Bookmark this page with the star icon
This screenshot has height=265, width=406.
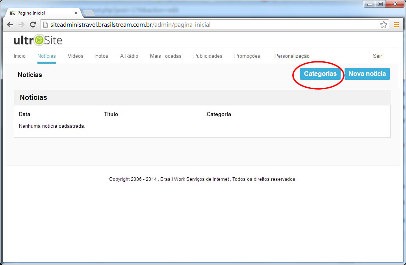tap(384, 24)
